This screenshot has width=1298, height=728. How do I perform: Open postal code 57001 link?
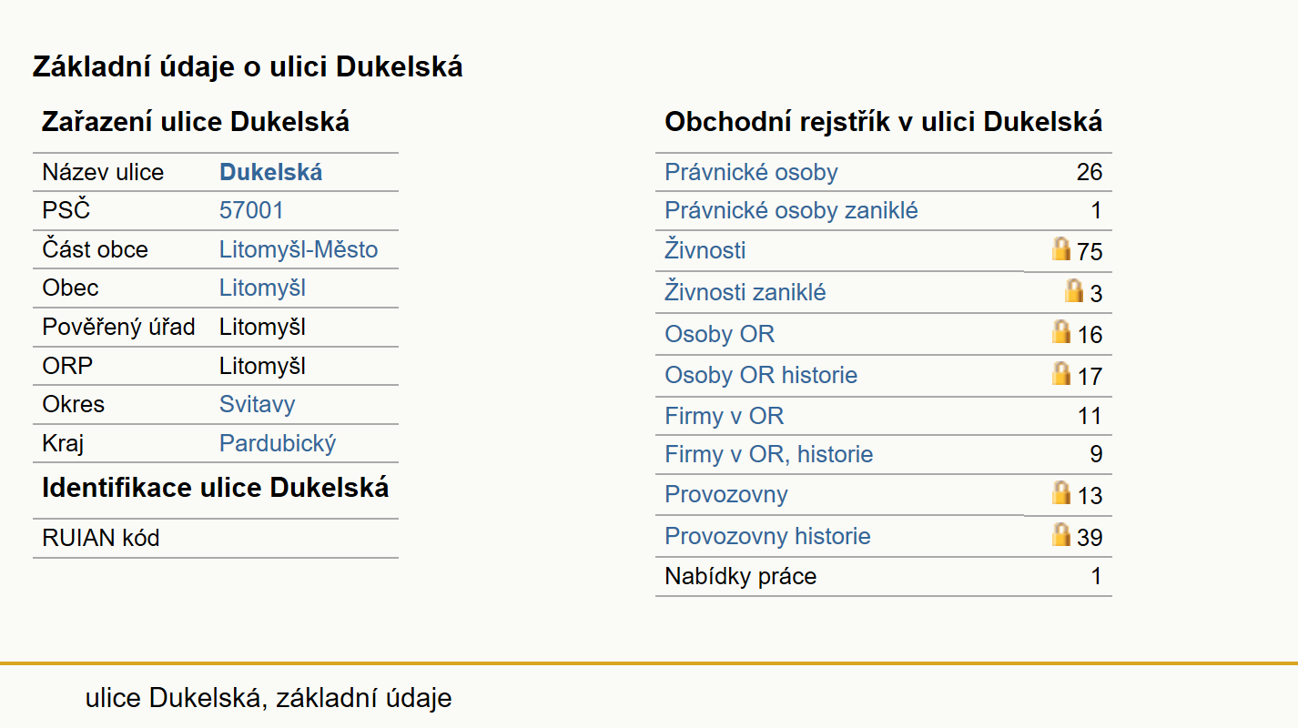point(251,211)
